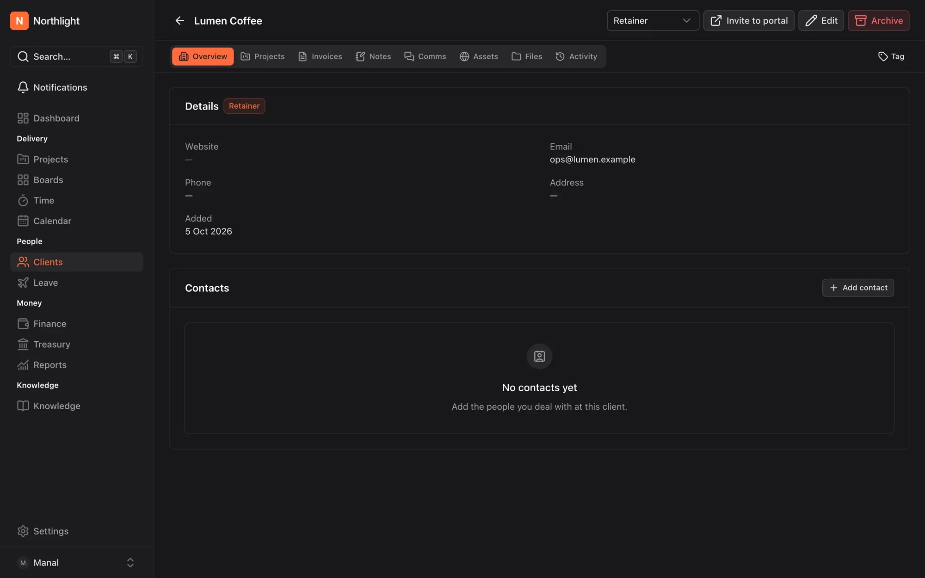Click the sidebar Projects folder icon
The width and height of the screenshot is (925, 578).
pyautogui.click(x=23, y=160)
